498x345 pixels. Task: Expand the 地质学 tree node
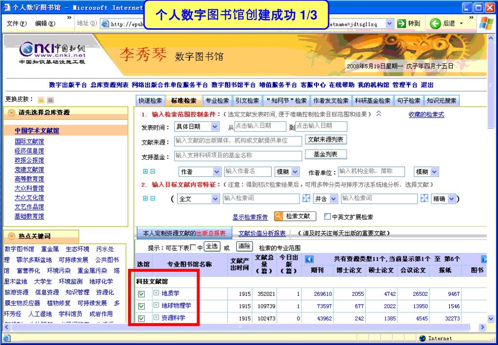(x=156, y=293)
